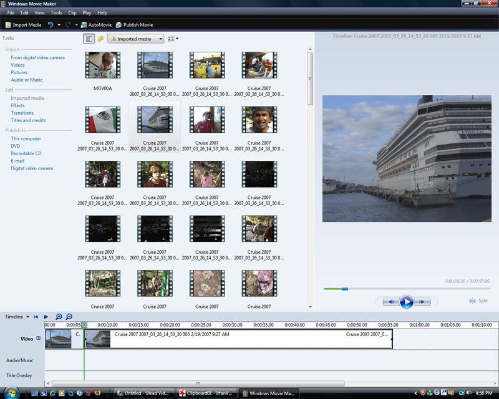Viewport: 499px width, 399px height.
Task: Play the preview monitor video
Action: coord(407,302)
